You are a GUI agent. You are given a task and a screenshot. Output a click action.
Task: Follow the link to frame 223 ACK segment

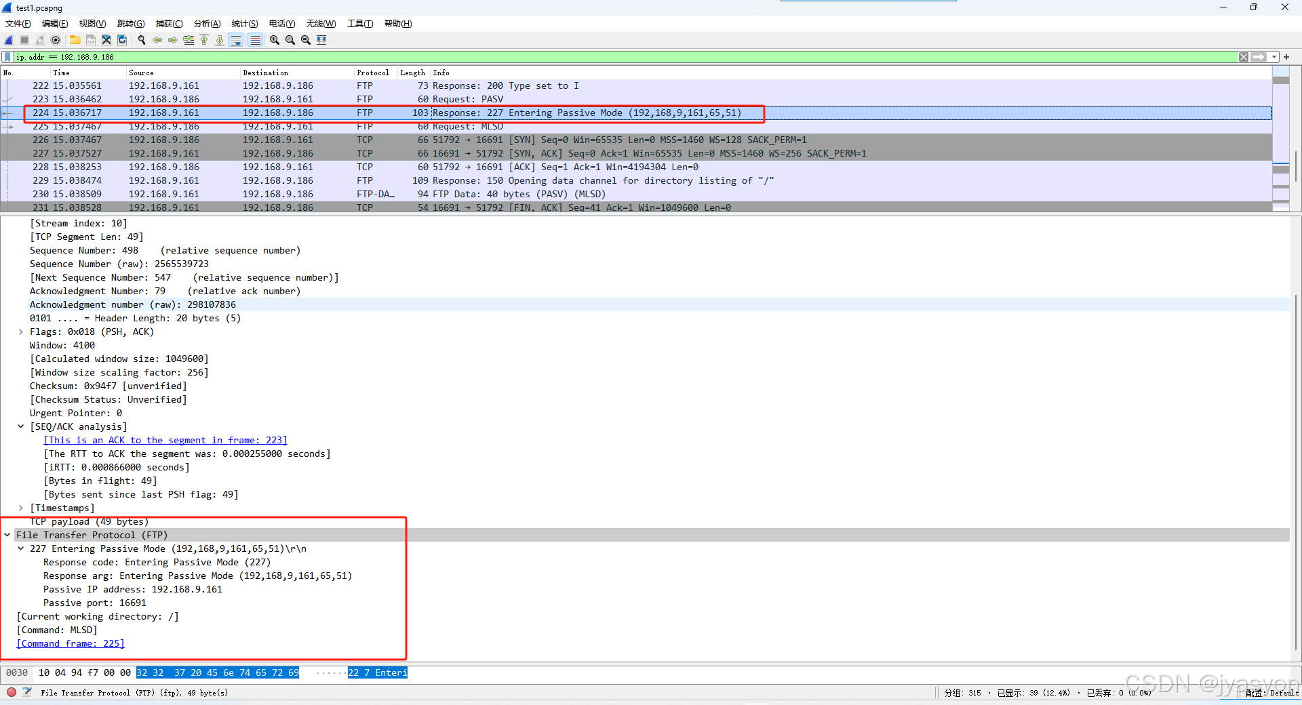[165, 440]
